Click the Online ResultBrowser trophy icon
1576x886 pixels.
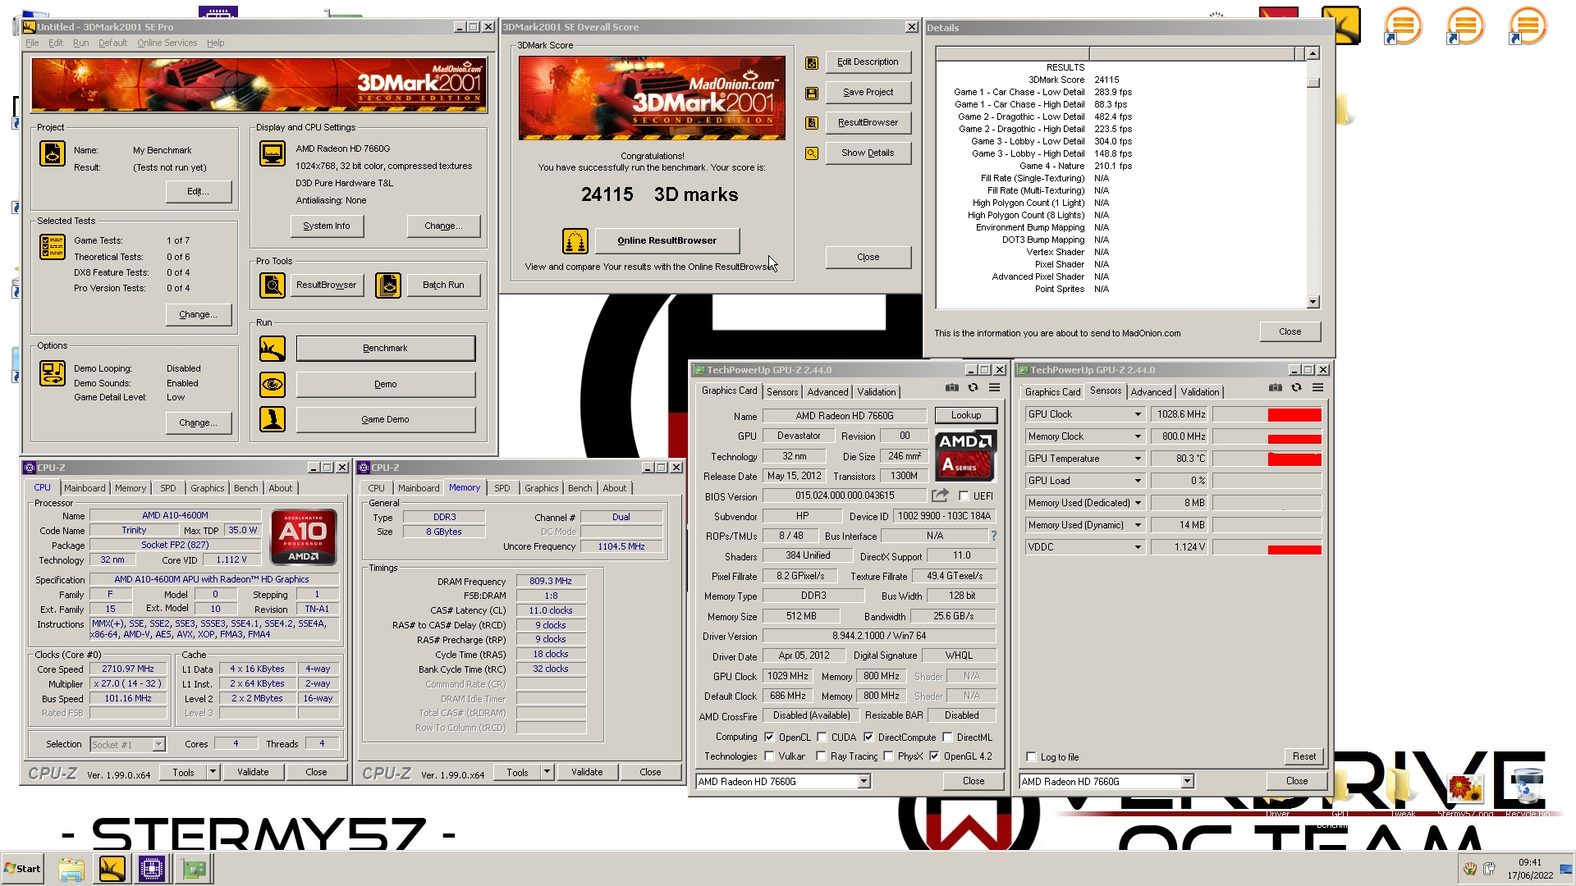point(575,241)
